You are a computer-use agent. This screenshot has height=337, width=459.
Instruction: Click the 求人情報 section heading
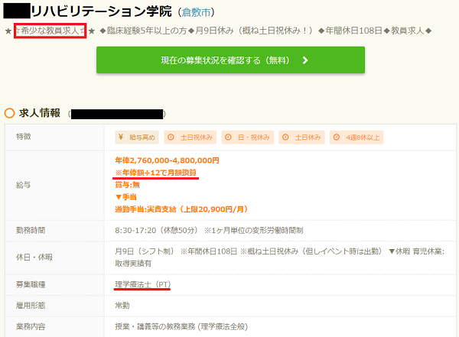[39, 113]
